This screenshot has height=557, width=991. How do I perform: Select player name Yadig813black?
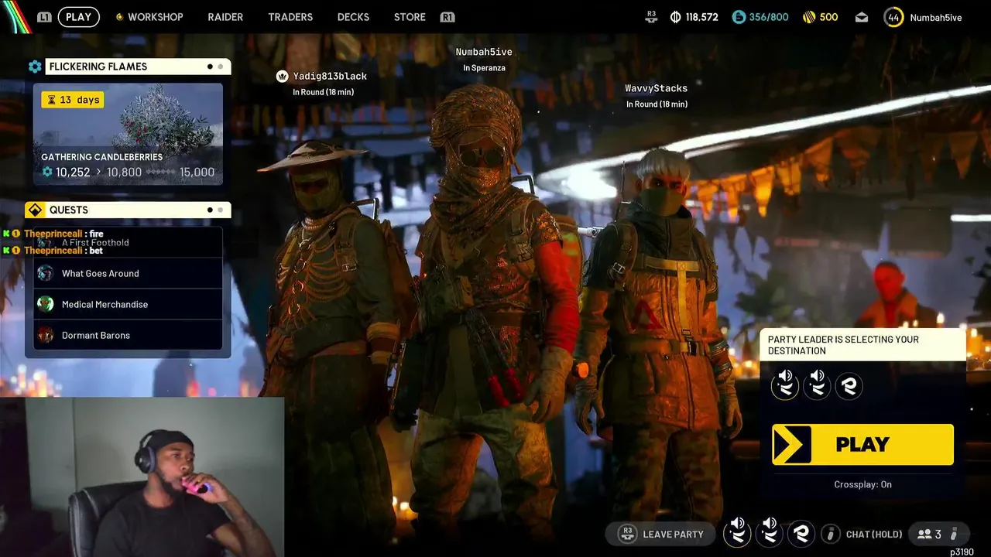click(330, 76)
